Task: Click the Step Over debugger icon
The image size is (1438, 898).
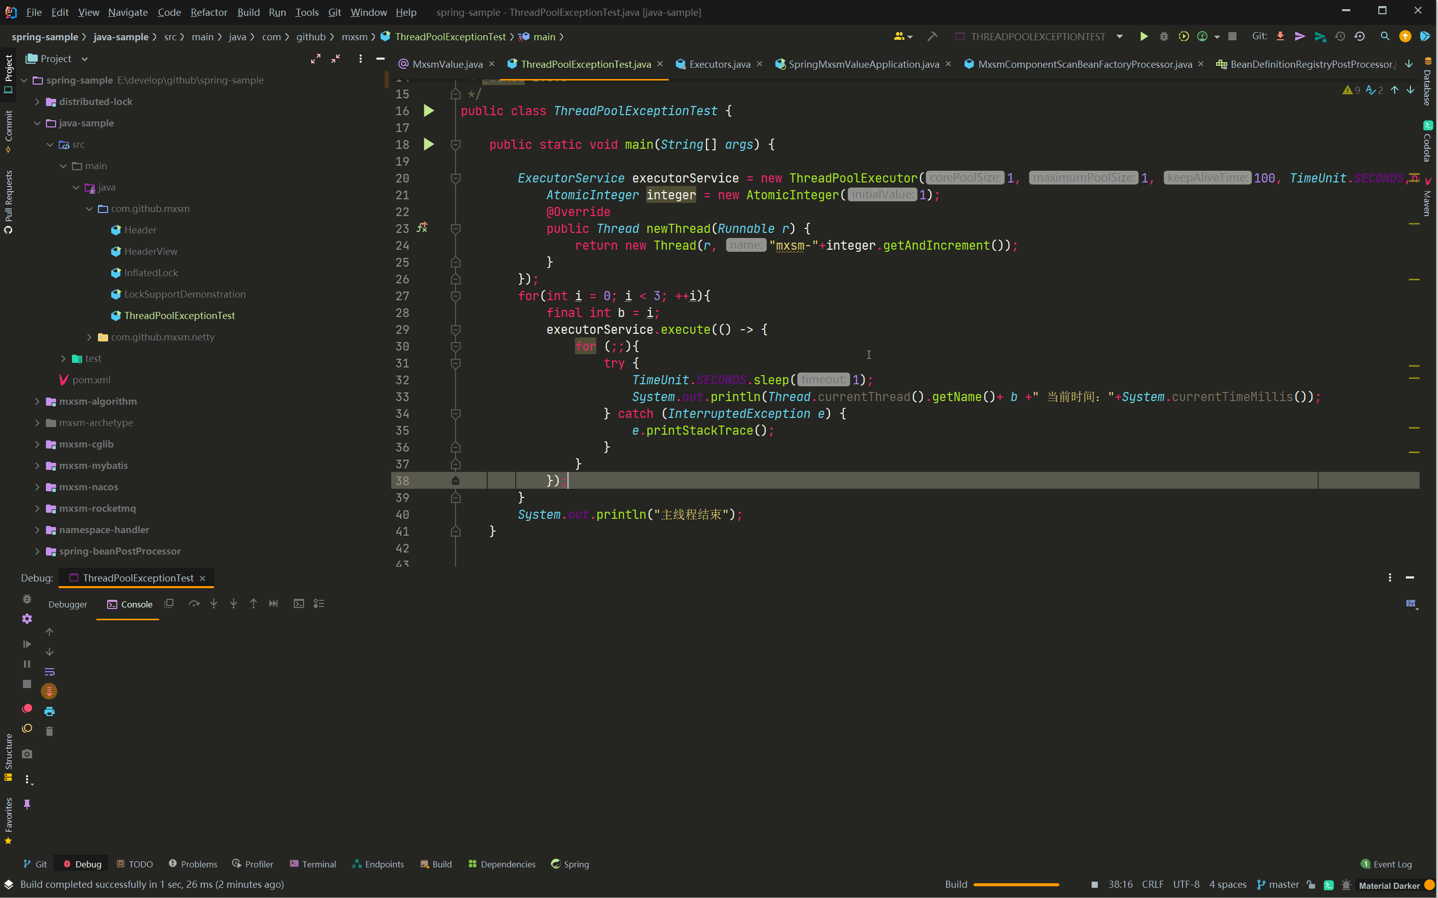Action: (194, 603)
